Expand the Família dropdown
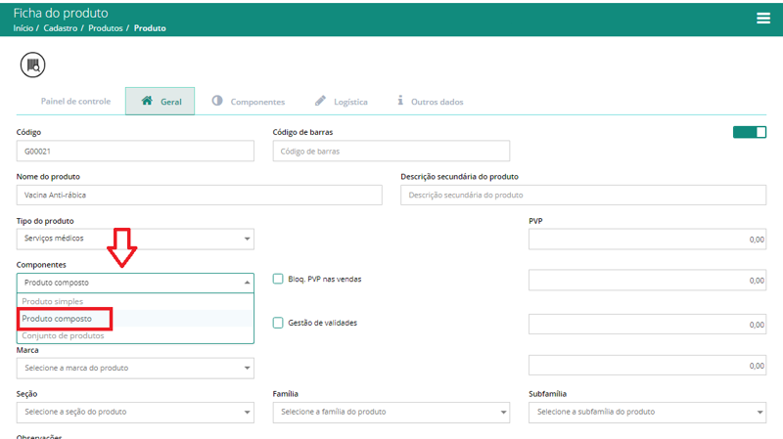Screen dimensions: 783x439 click(391, 412)
